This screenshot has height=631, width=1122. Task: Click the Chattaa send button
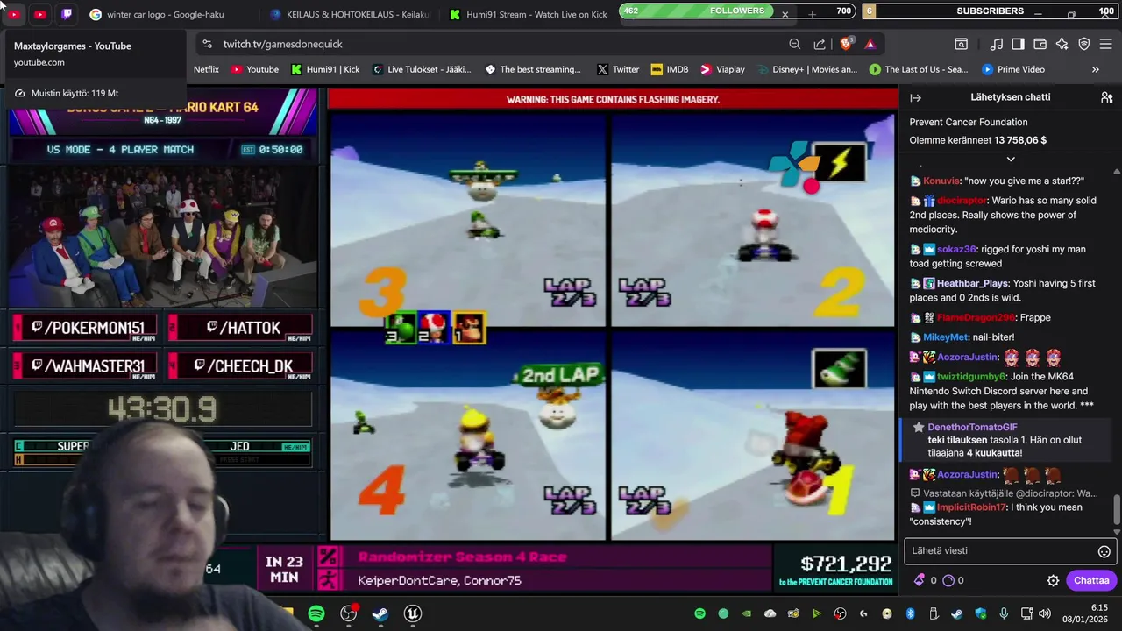[x=1091, y=580]
